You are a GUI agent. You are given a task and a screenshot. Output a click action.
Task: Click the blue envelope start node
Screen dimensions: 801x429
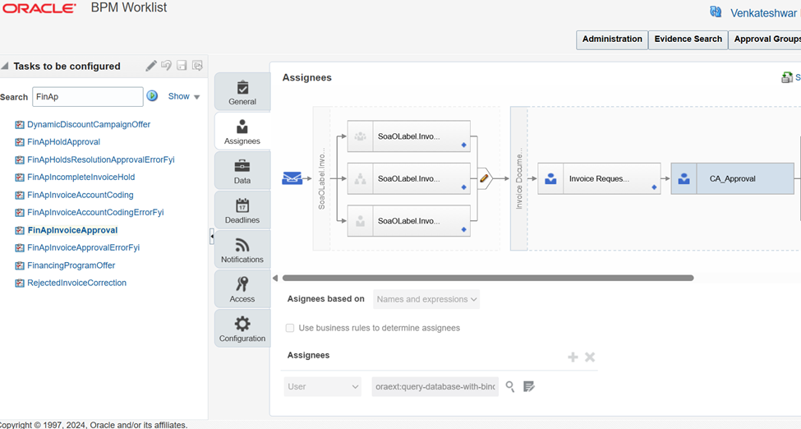(292, 178)
